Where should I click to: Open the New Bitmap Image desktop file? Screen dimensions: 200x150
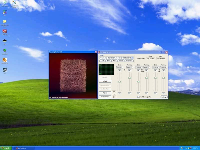14,2
